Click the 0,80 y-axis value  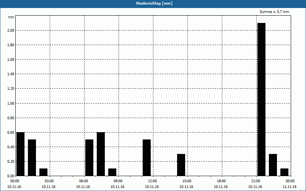point(11,118)
